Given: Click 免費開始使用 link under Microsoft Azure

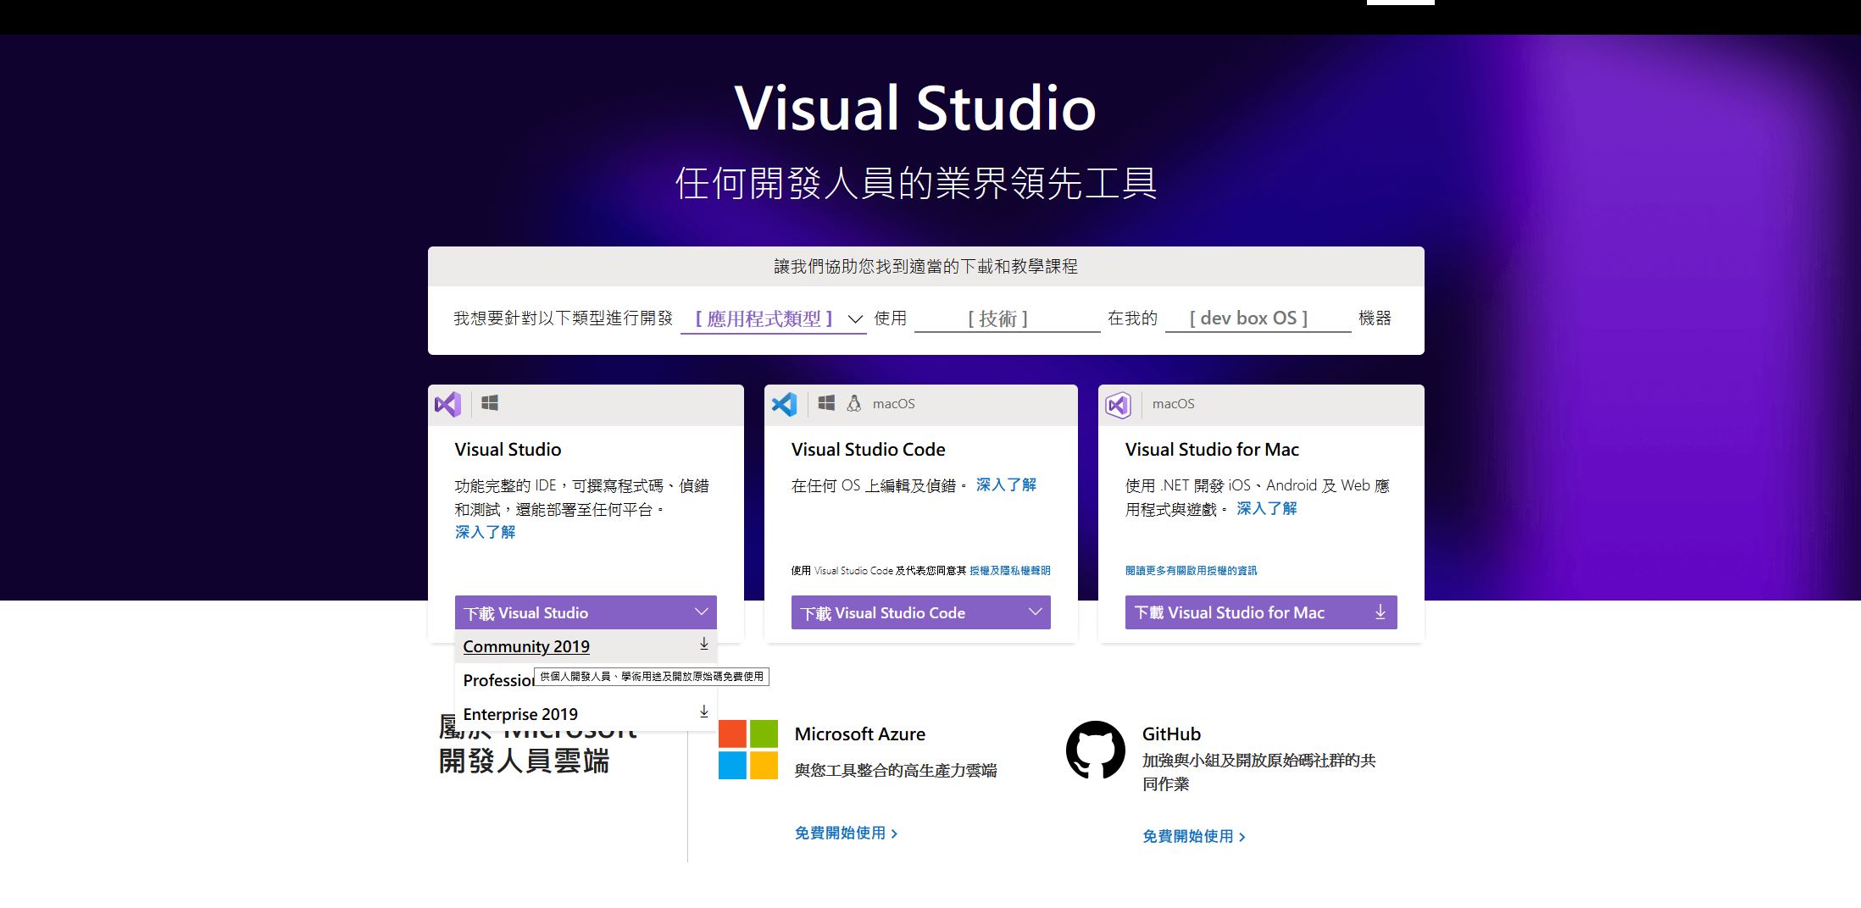Looking at the screenshot, I should pyautogui.click(x=846, y=833).
